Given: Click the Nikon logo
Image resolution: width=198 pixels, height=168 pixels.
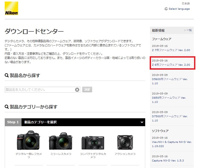Looking at the screenshot, I should point(11,8).
